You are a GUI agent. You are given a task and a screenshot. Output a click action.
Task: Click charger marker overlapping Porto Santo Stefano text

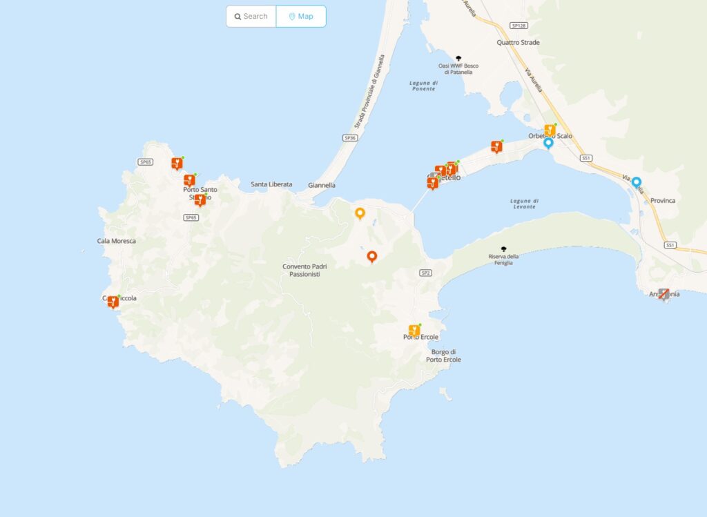[x=200, y=199]
